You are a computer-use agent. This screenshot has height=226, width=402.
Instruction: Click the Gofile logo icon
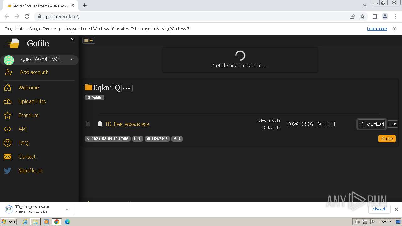(12, 43)
